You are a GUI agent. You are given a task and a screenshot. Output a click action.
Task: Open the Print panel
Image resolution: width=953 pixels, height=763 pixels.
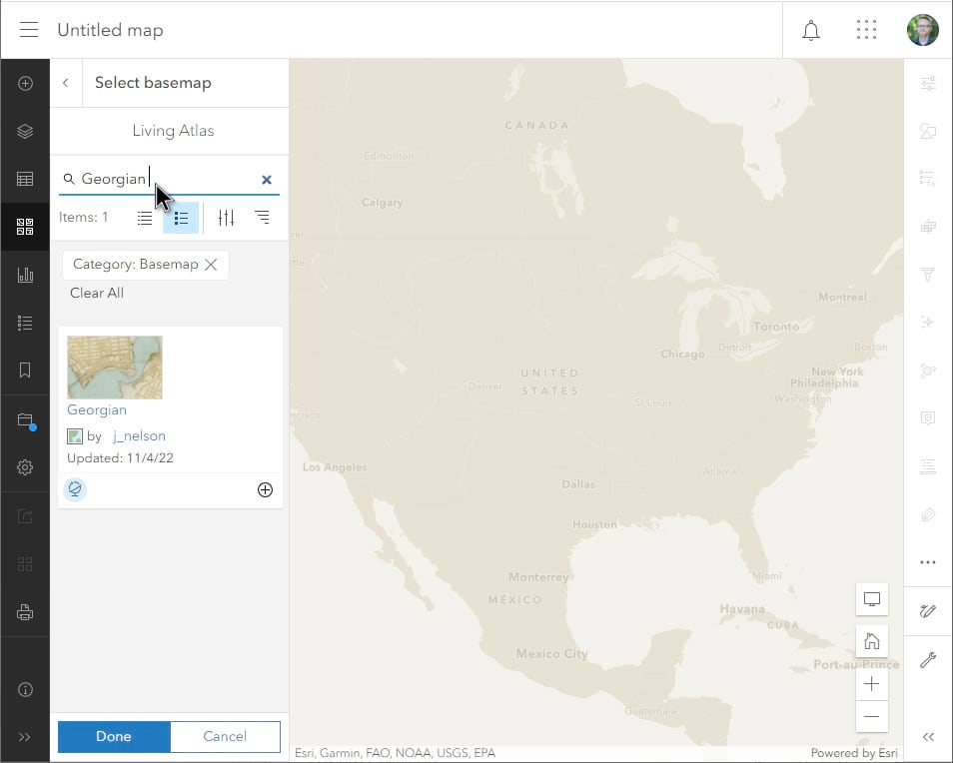[x=25, y=612]
